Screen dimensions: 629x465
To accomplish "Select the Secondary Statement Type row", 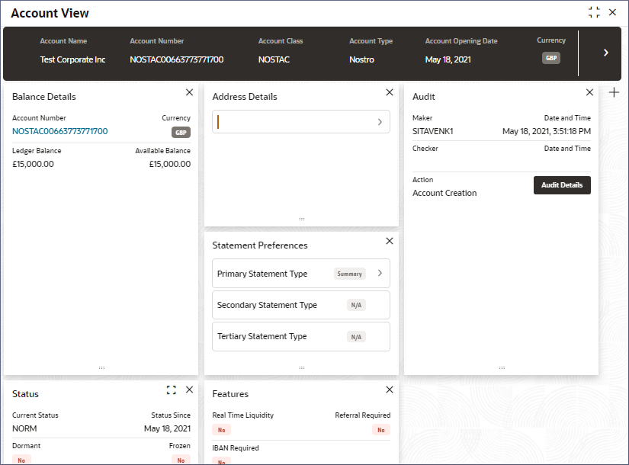I will [301, 305].
